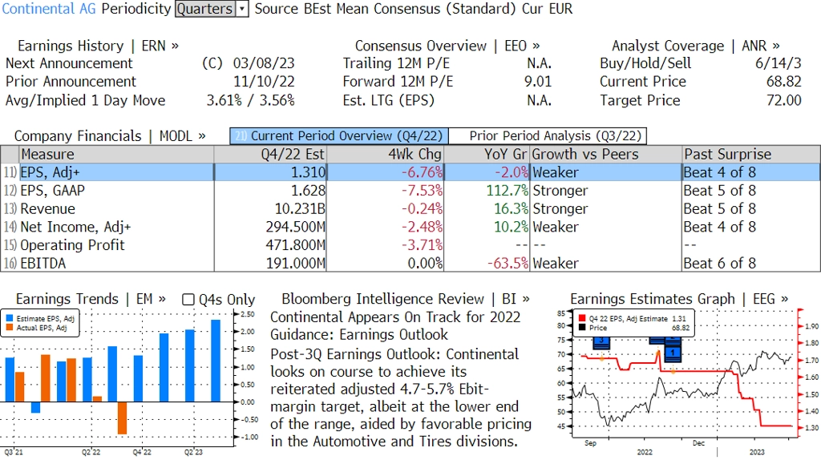The width and height of the screenshot is (821, 460).
Task: Click the Growth vs Peers column header
Action: [606, 155]
